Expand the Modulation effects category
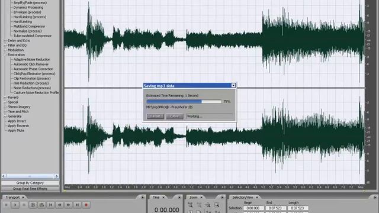This screenshot has width=379, height=213. (x=5, y=50)
